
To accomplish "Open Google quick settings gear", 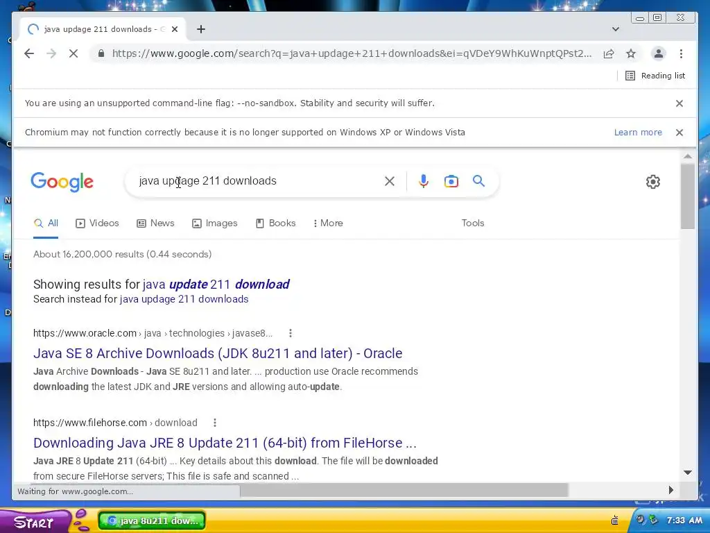I will [653, 182].
